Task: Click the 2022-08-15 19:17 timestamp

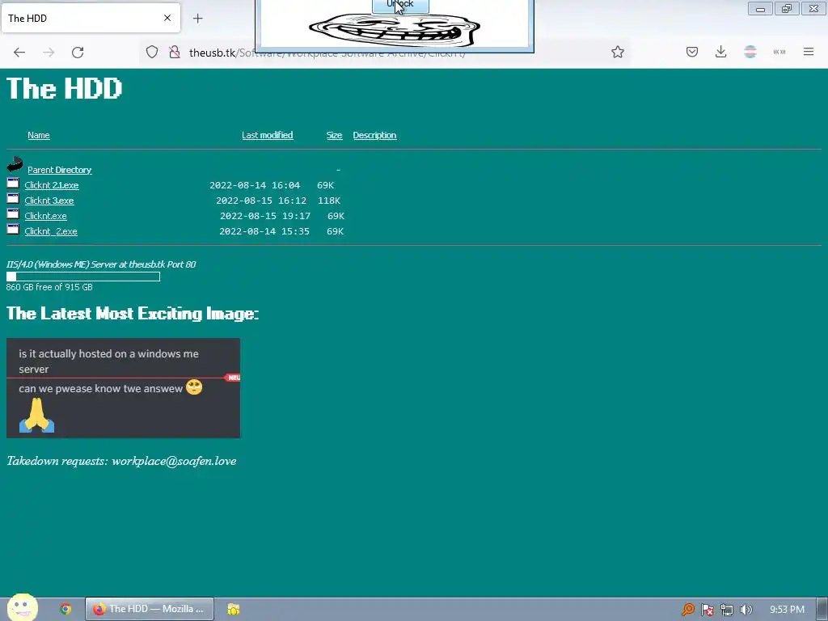Action: coord(265,216)
